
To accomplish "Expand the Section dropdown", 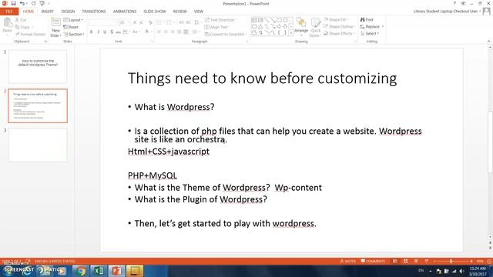I will pyautogui.click(x=74, y=34).
